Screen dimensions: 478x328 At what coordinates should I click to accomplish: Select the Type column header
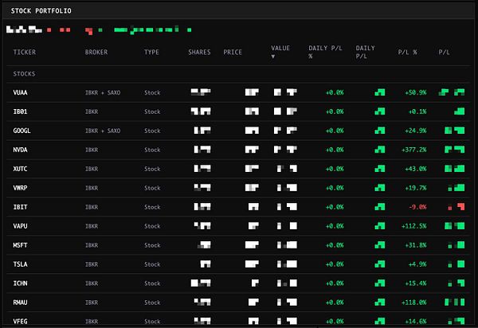[x=151, y=52]
